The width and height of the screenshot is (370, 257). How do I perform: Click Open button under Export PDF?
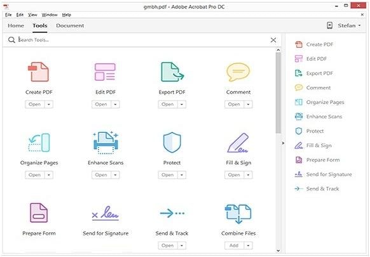[x=168, y=104]
